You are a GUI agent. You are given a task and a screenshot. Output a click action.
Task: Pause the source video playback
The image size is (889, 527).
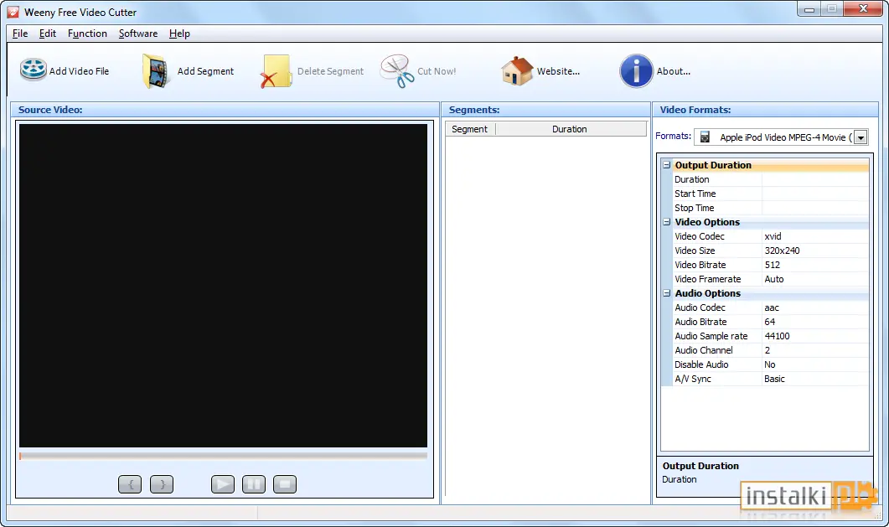pyautogui.click(x=254, y=484)
